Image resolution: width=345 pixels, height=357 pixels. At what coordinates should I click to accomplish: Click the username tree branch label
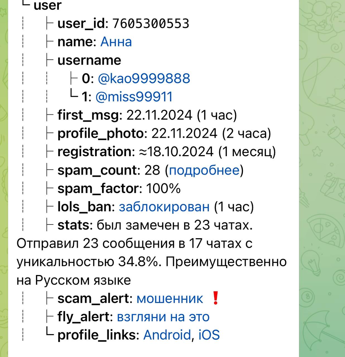tap(89, 60)
